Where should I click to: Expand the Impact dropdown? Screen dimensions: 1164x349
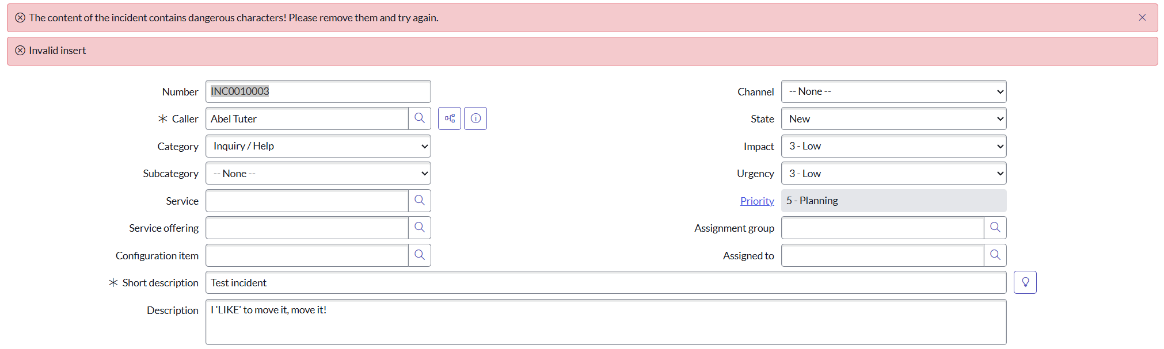pos(893,146)
